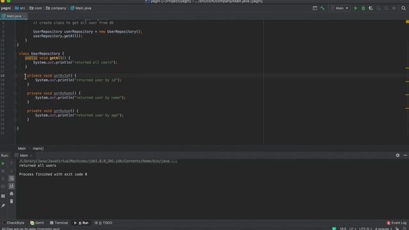This screenshot has width=409, height=230.
Task: Collapse the getByName() method fold marker
Action: (15, 93)
